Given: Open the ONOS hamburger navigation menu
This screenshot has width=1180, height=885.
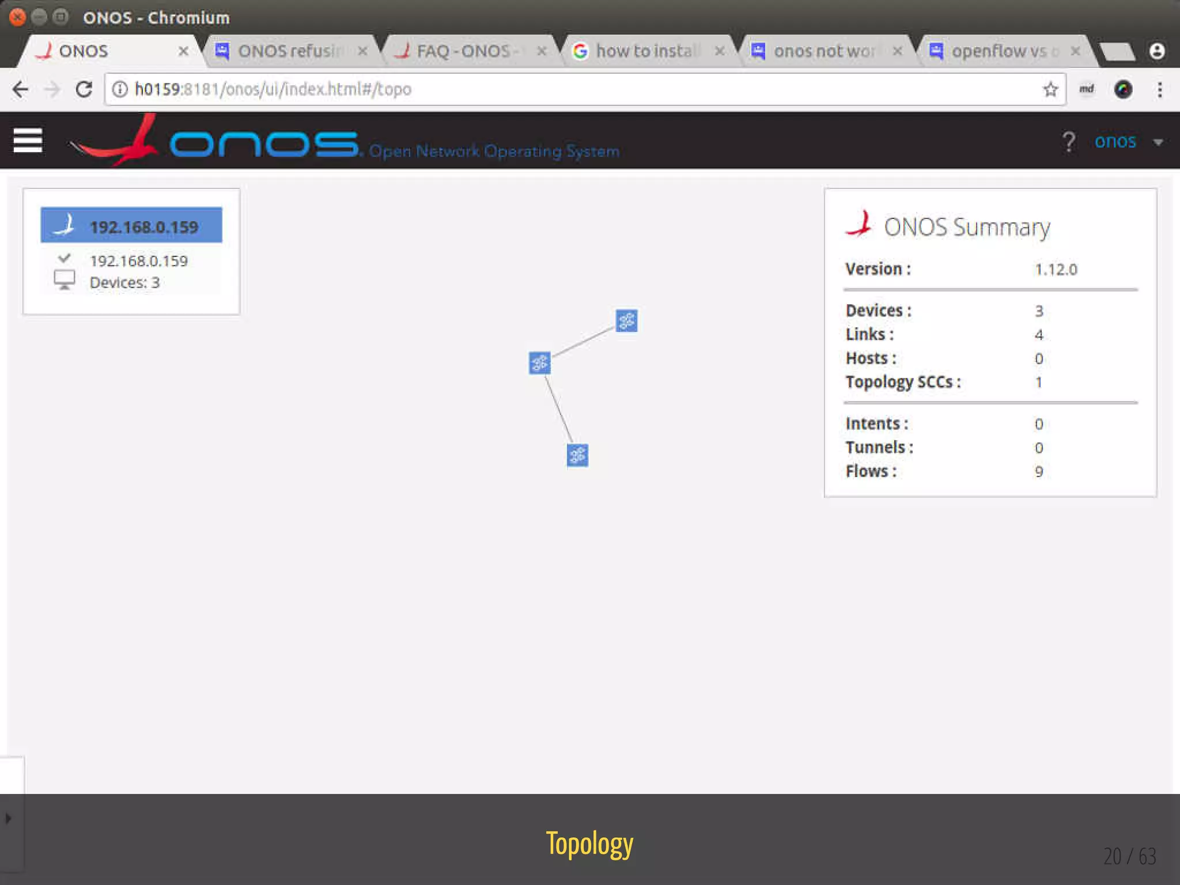Looking at the screenshot, I should (28, 141).
